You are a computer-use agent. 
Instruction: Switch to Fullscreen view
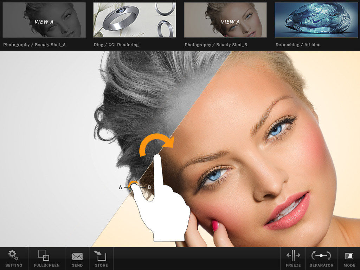pyautogui.click(x=44, y=255)
